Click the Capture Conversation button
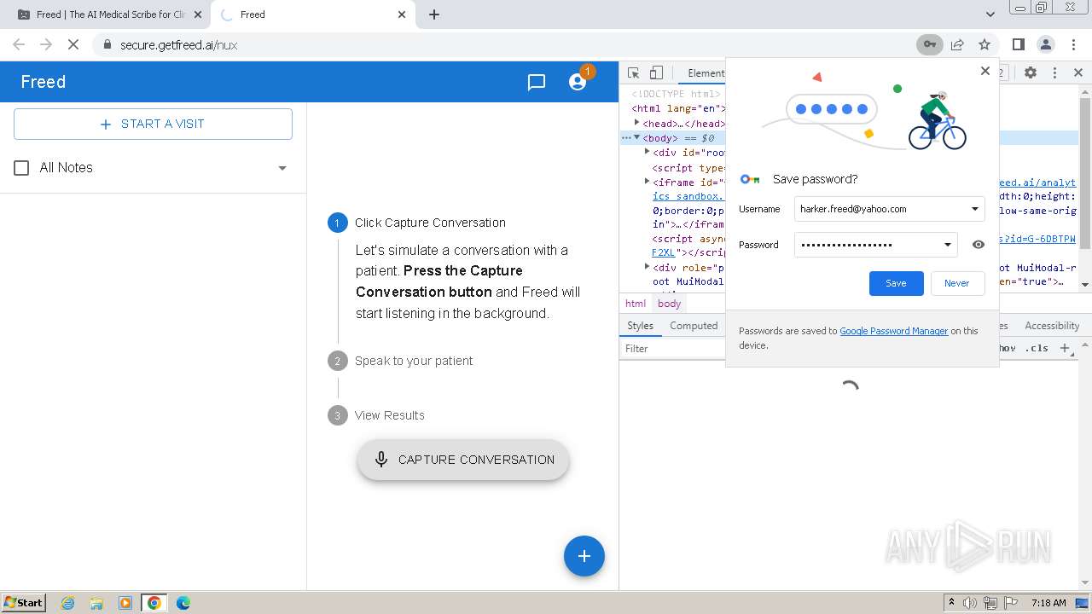 point(463,460)
